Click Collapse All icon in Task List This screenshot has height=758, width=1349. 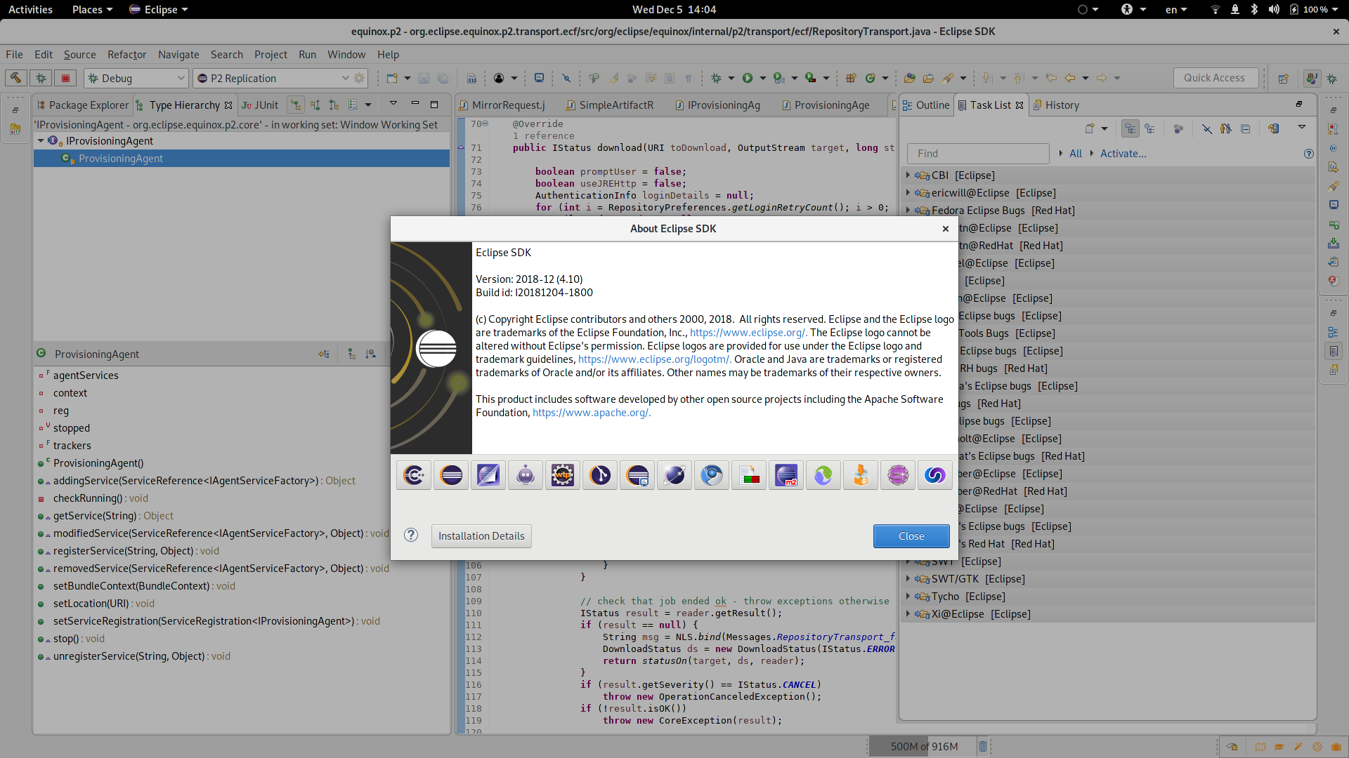(1245, 128)
